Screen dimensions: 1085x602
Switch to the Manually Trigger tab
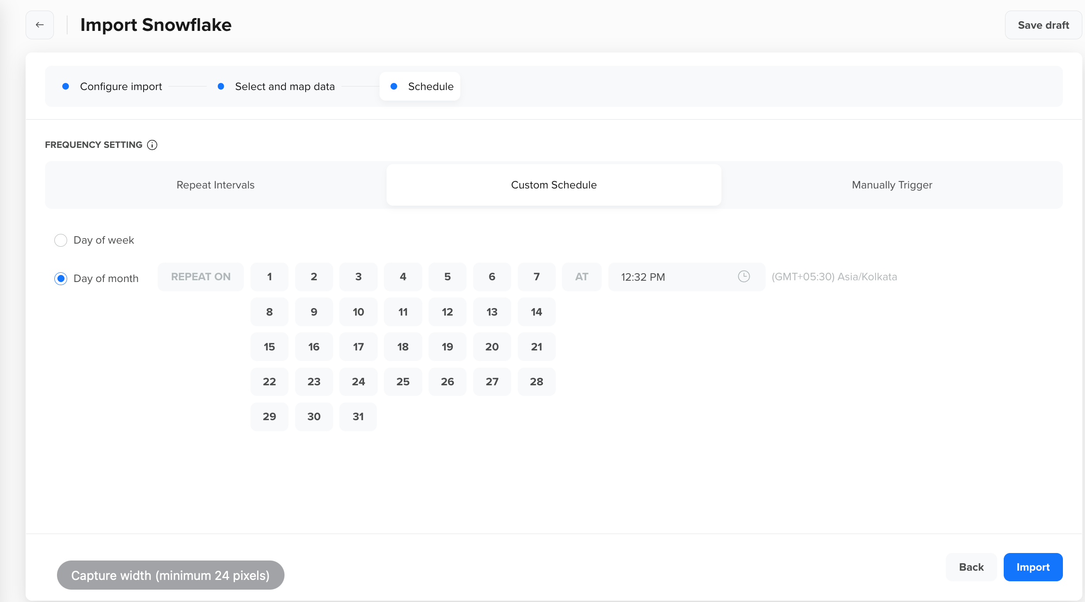(892, 185)
